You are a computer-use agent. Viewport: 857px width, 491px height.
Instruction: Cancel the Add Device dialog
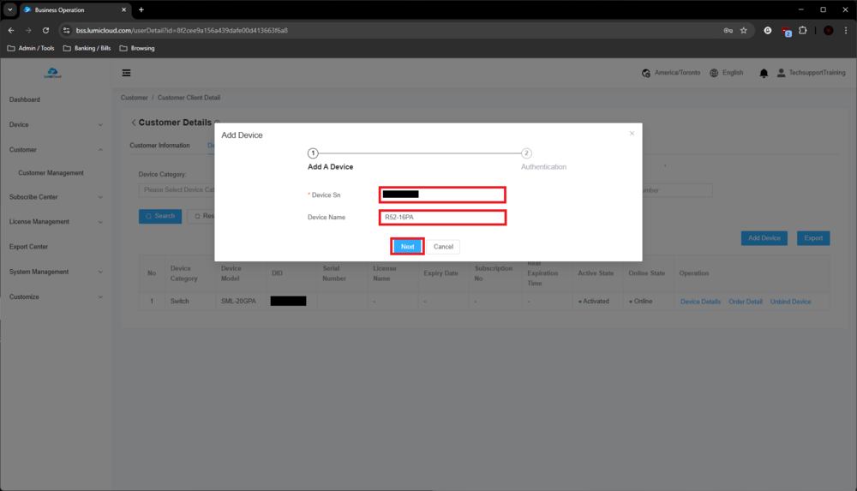click(x=443, y=247)
